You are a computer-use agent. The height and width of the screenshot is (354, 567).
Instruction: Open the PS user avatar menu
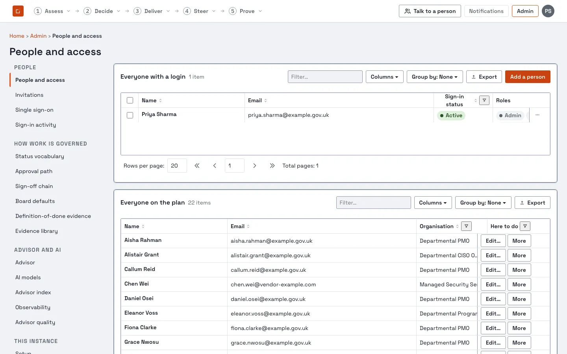tap(548, 11)
